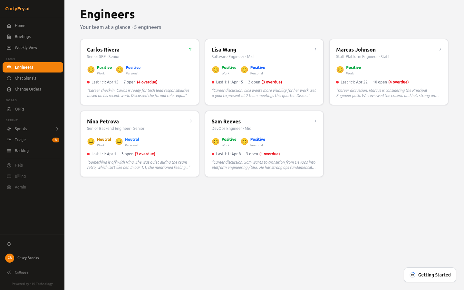Click the Backlog list icon
Image resolution: width=464 pixels, height=290 pixels.
pyautogui.click(x=9, y=151)
